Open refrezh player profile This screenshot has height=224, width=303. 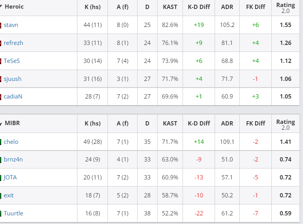pos(13,43)
